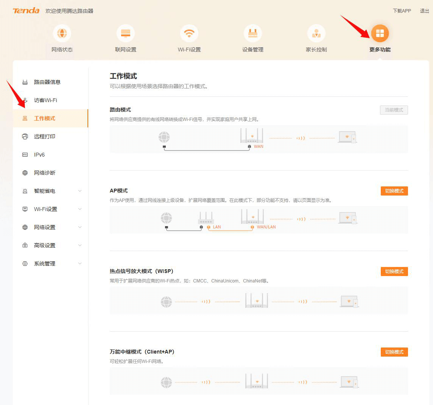Switch to WISP mode with 切换模式
Image resolution: width=433 pixels, height=405 pixels.
pos(394,272)
